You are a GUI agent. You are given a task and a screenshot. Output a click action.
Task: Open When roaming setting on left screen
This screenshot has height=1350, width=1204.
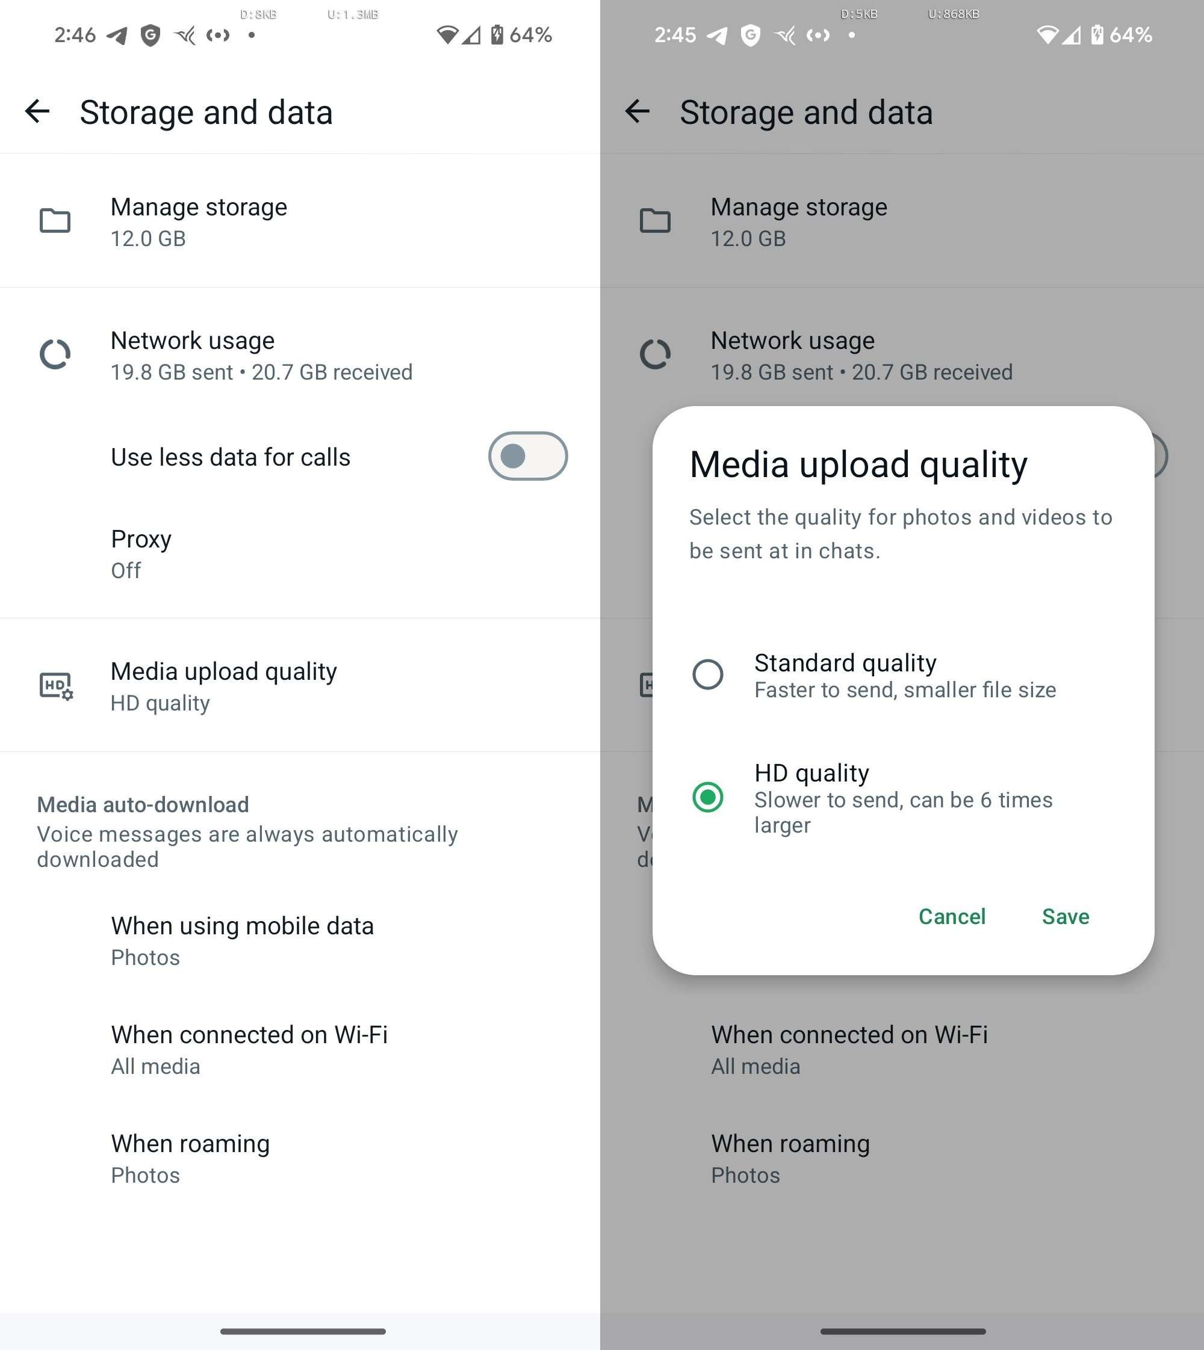pyautogui.click(x=300, y=1159)
